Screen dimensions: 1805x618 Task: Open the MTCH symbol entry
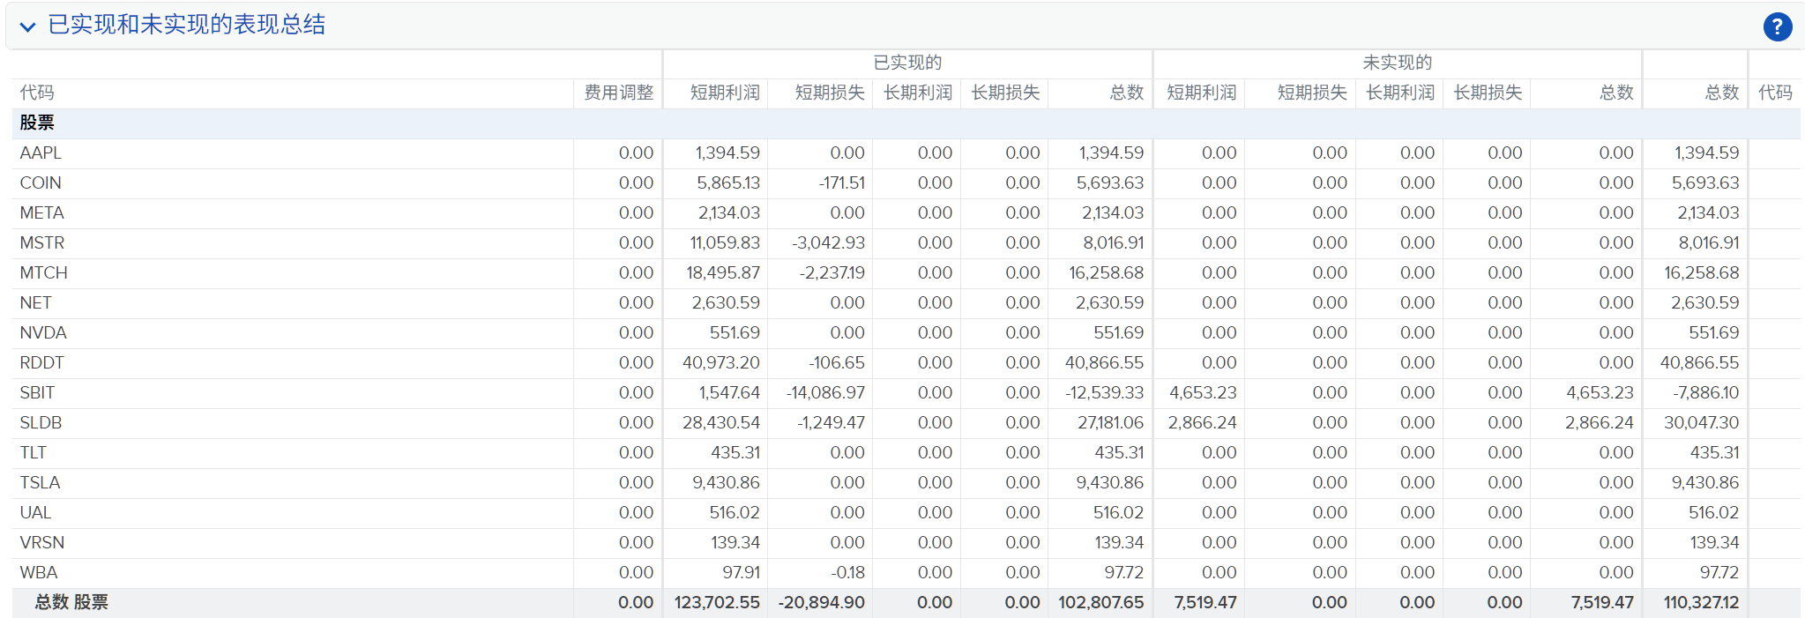[43, 272]
